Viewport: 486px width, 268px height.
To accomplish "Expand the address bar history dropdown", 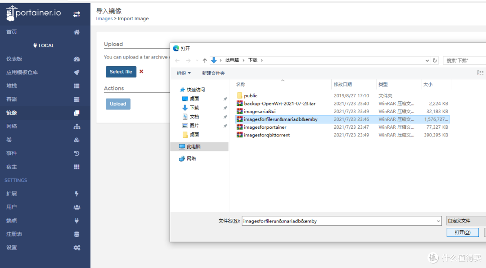I will pyautogui.click(x=427, y=60).
